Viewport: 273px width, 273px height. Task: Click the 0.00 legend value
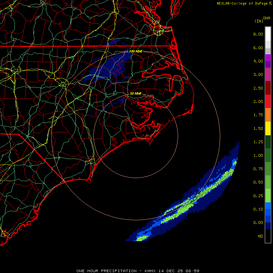pos(258,223)
